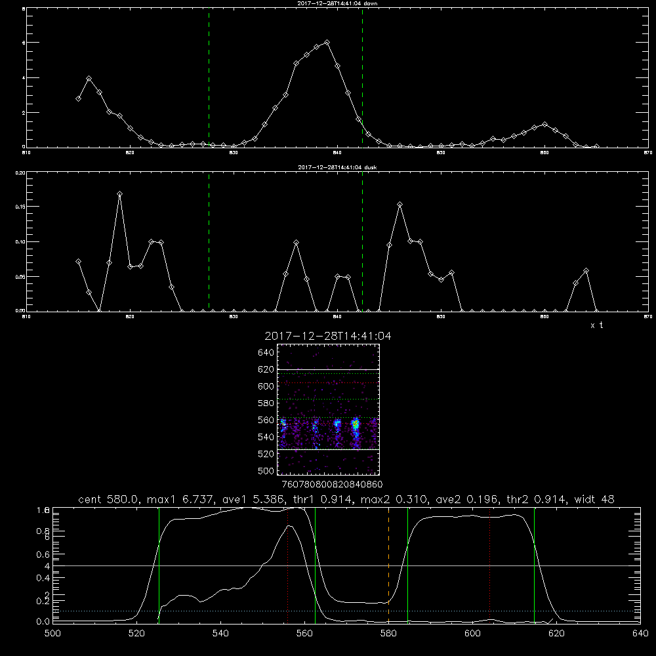Click the orange dashed line in bottom plot
Image resolution: width=656 pixels, height=656 pixels.
coord(388,565)
